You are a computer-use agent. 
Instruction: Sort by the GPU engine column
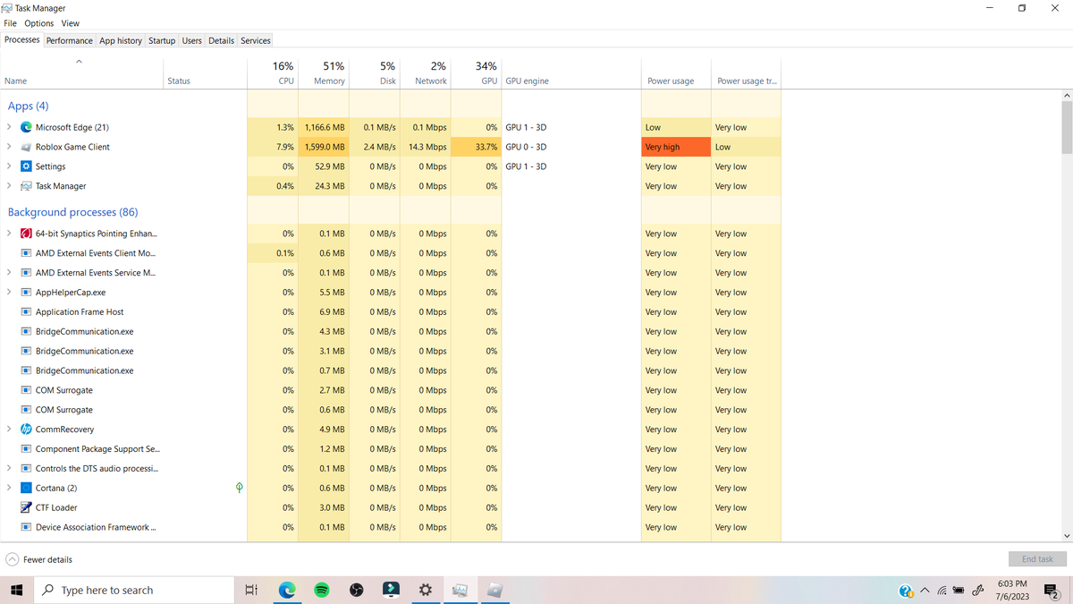pyautogui.click(x=571, y=73)
